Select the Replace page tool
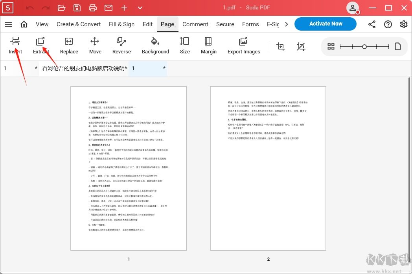The height and width of the screenshot is (274, 412). point(69,46)
